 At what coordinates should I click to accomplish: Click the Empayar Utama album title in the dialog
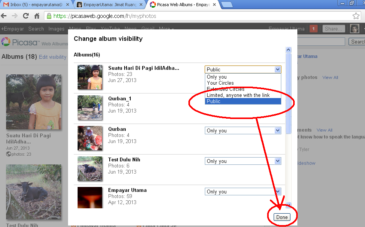tap(127, 190)
